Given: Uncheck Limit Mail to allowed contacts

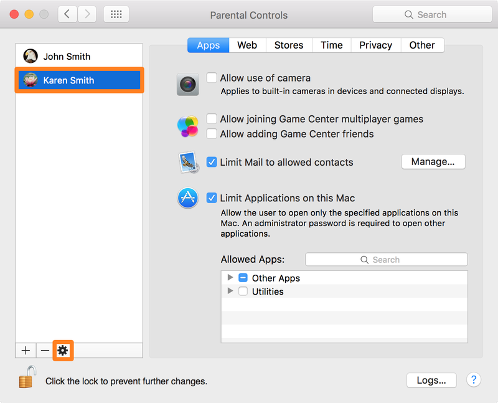Looking at the screenshot, I should coord(212,162).
